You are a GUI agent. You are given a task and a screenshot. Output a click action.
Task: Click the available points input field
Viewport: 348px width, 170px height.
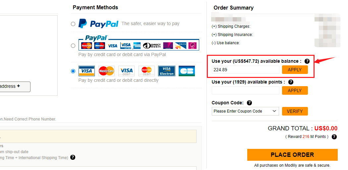(x=245, y=90)
